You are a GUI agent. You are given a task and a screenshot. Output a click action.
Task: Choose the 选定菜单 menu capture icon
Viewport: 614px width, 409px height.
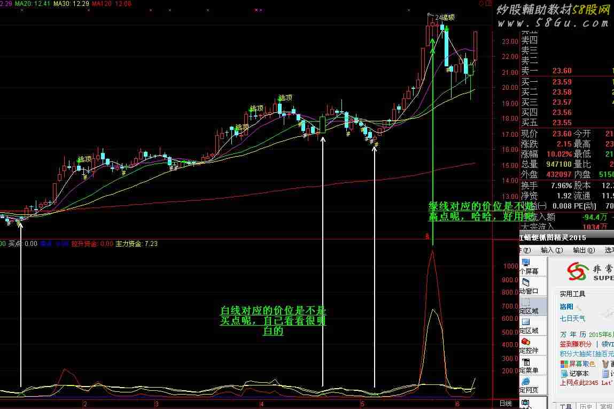click(x=526, y=361)
